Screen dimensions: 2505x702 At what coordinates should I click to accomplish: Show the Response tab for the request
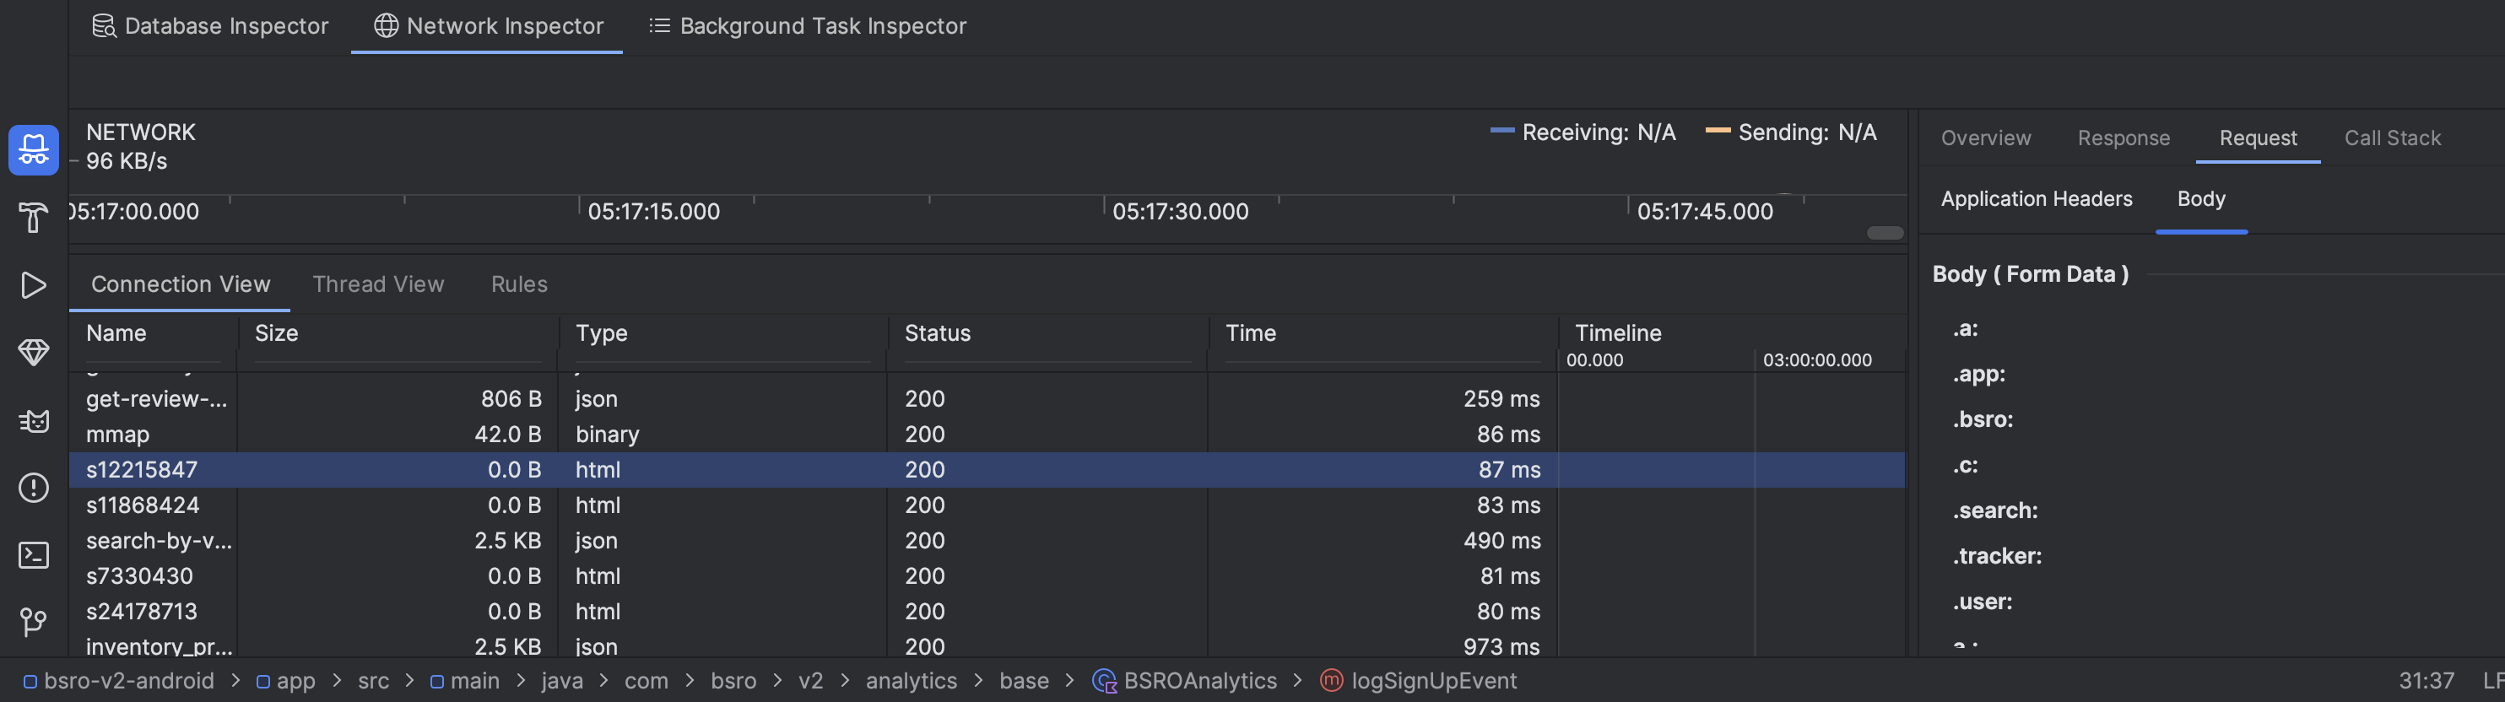2123,138
